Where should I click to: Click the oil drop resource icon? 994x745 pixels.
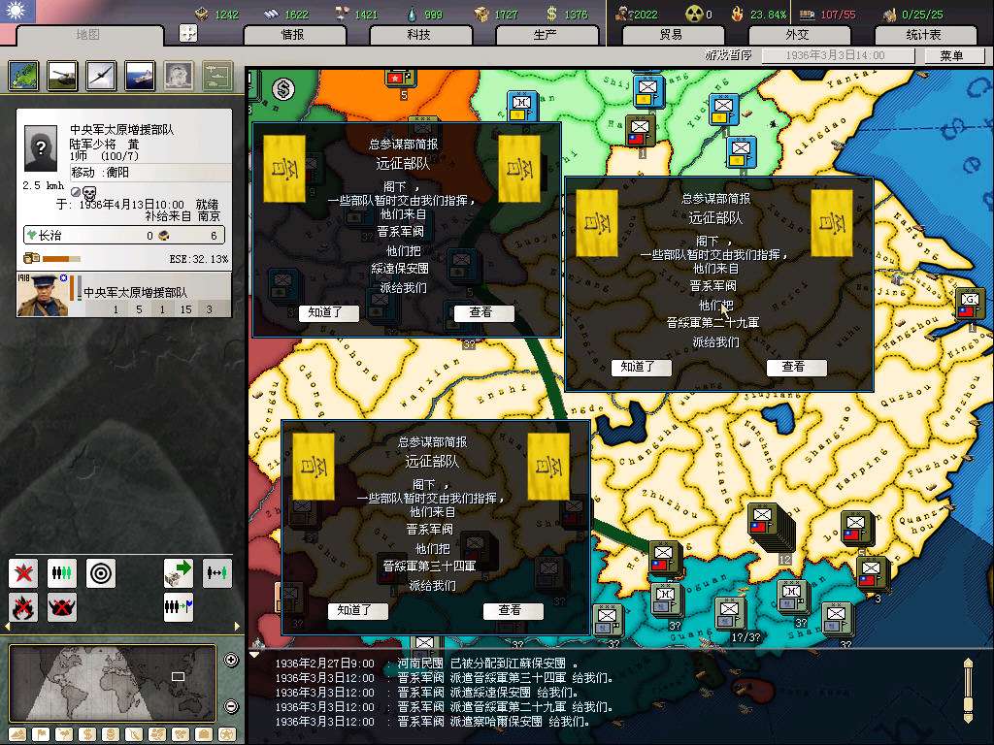(412, 14)
